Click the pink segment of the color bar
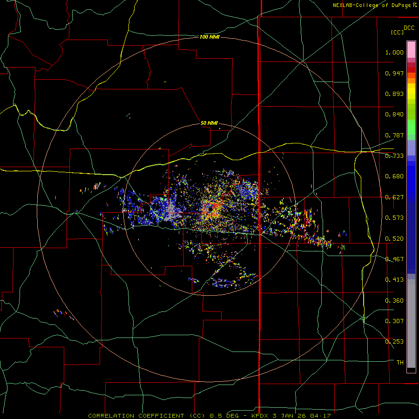Image resolution: width=419 pixels, height=419 pixels. (x=411, y=50)
